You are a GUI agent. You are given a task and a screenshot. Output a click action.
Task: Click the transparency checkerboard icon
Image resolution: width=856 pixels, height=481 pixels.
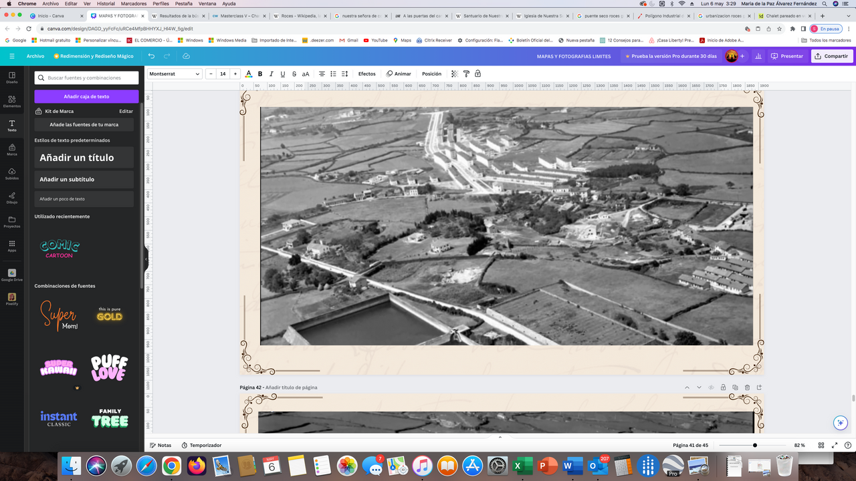click(455, 73)
